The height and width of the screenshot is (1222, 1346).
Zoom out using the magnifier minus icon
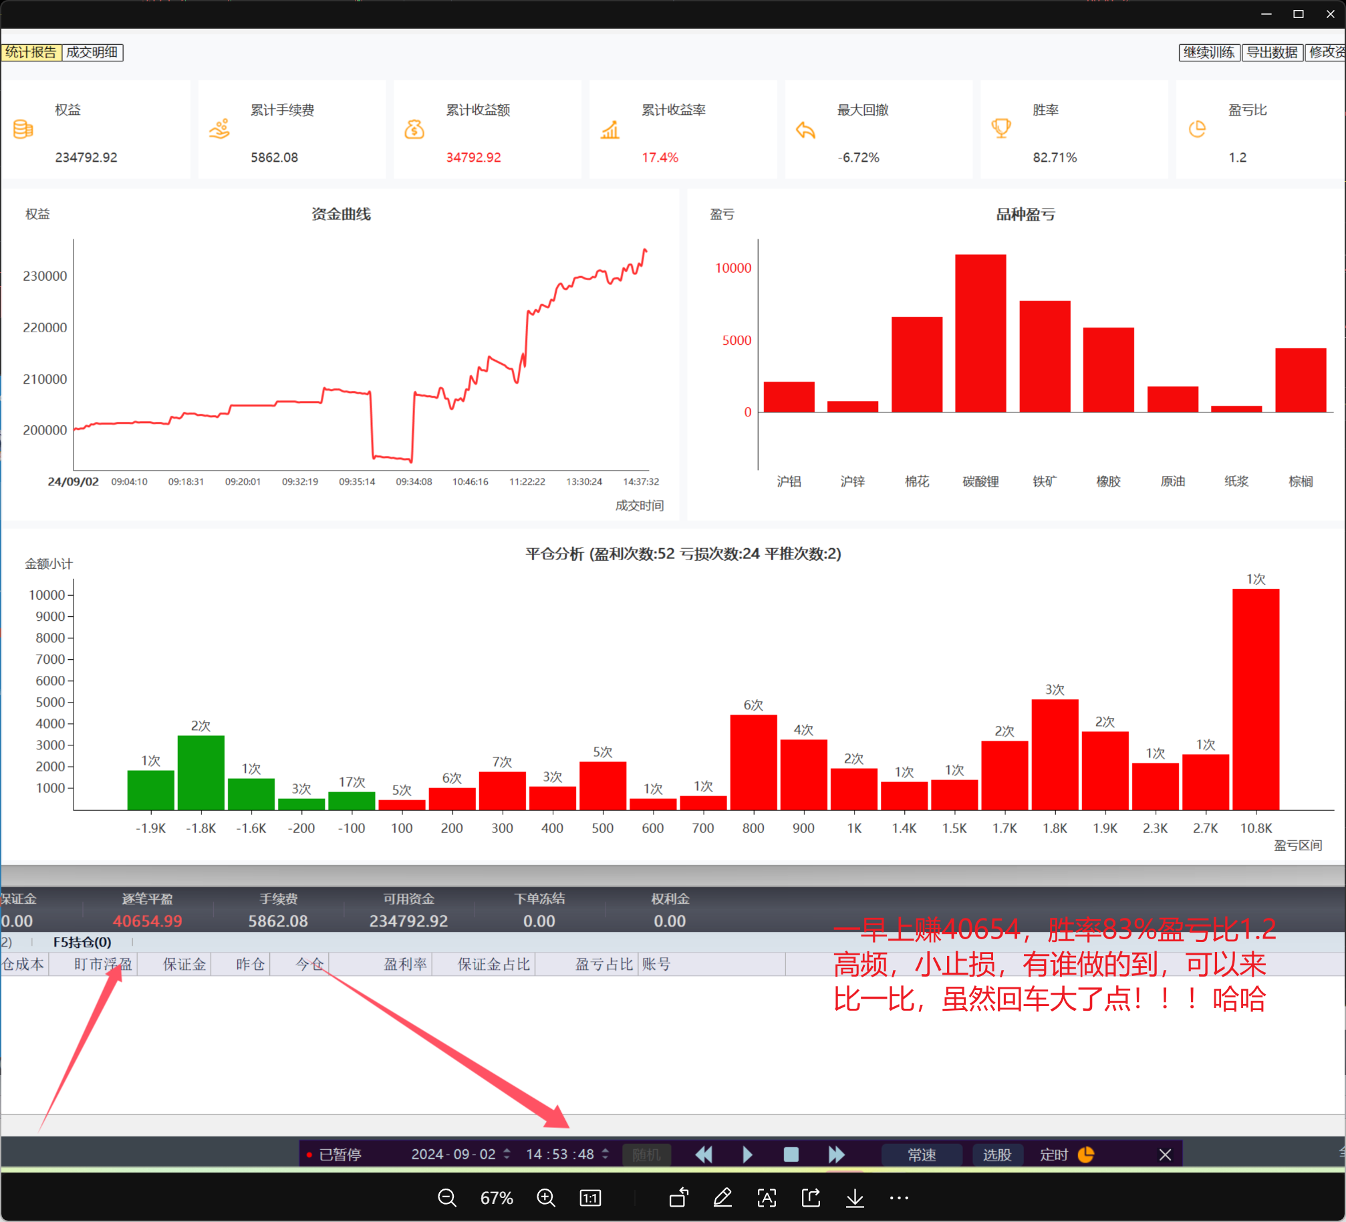pyautogui.click(x=446, y=1198)
